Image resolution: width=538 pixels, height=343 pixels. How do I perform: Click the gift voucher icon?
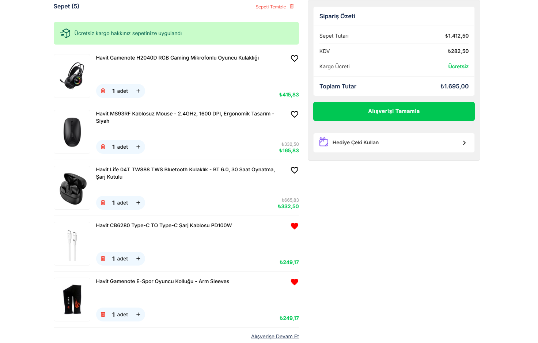tap(324, 142)
